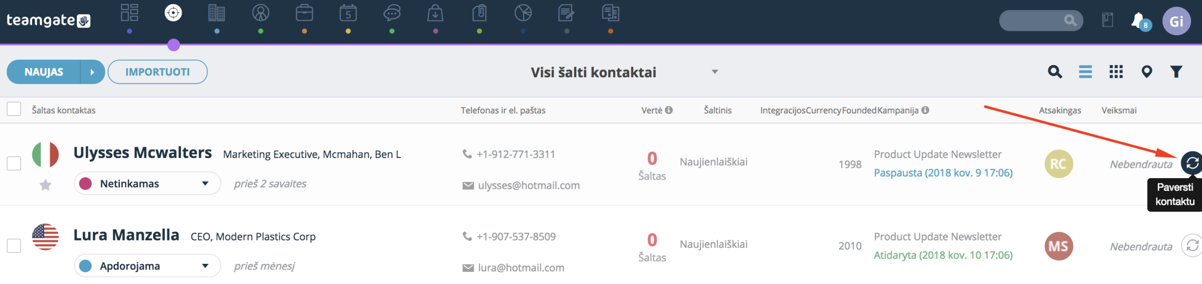Screen dimensions: 1202x284
Task: Open the bookmark icon beside search box
Action: tap(1108, 20)
